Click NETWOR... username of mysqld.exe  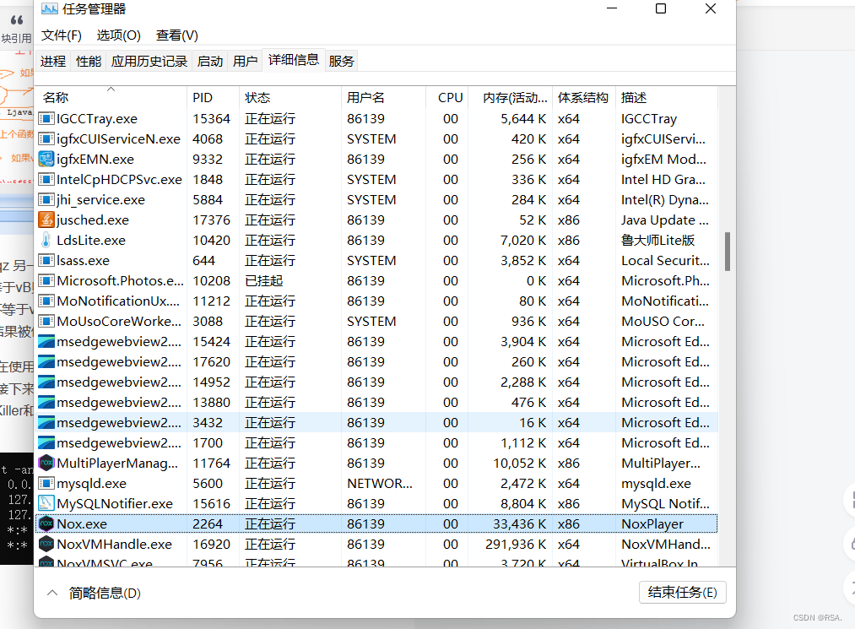(x=380, y=483)
